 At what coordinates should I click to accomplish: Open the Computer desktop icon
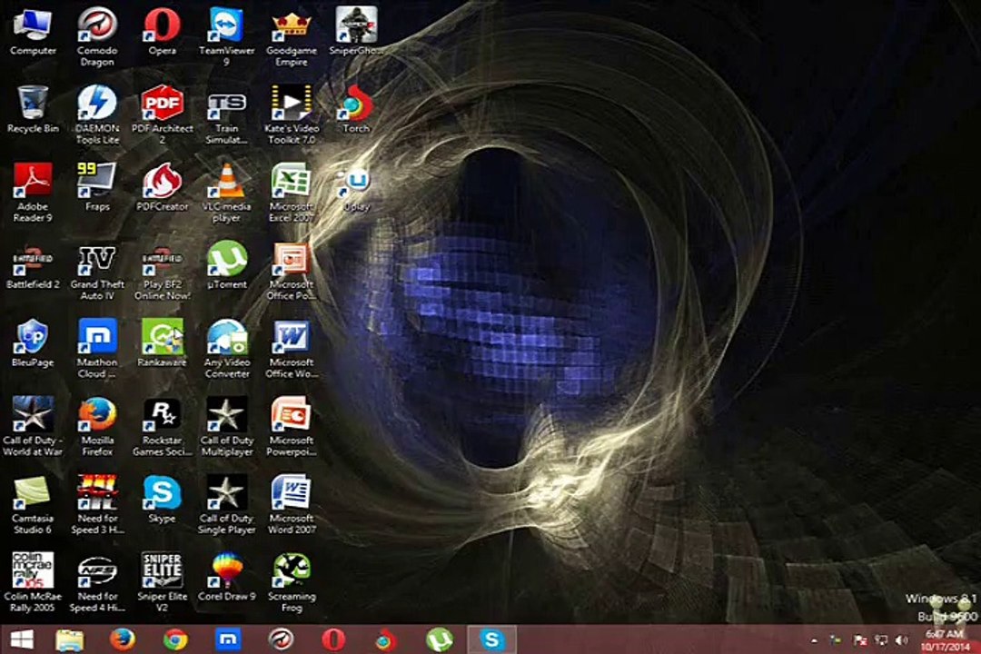33,32
